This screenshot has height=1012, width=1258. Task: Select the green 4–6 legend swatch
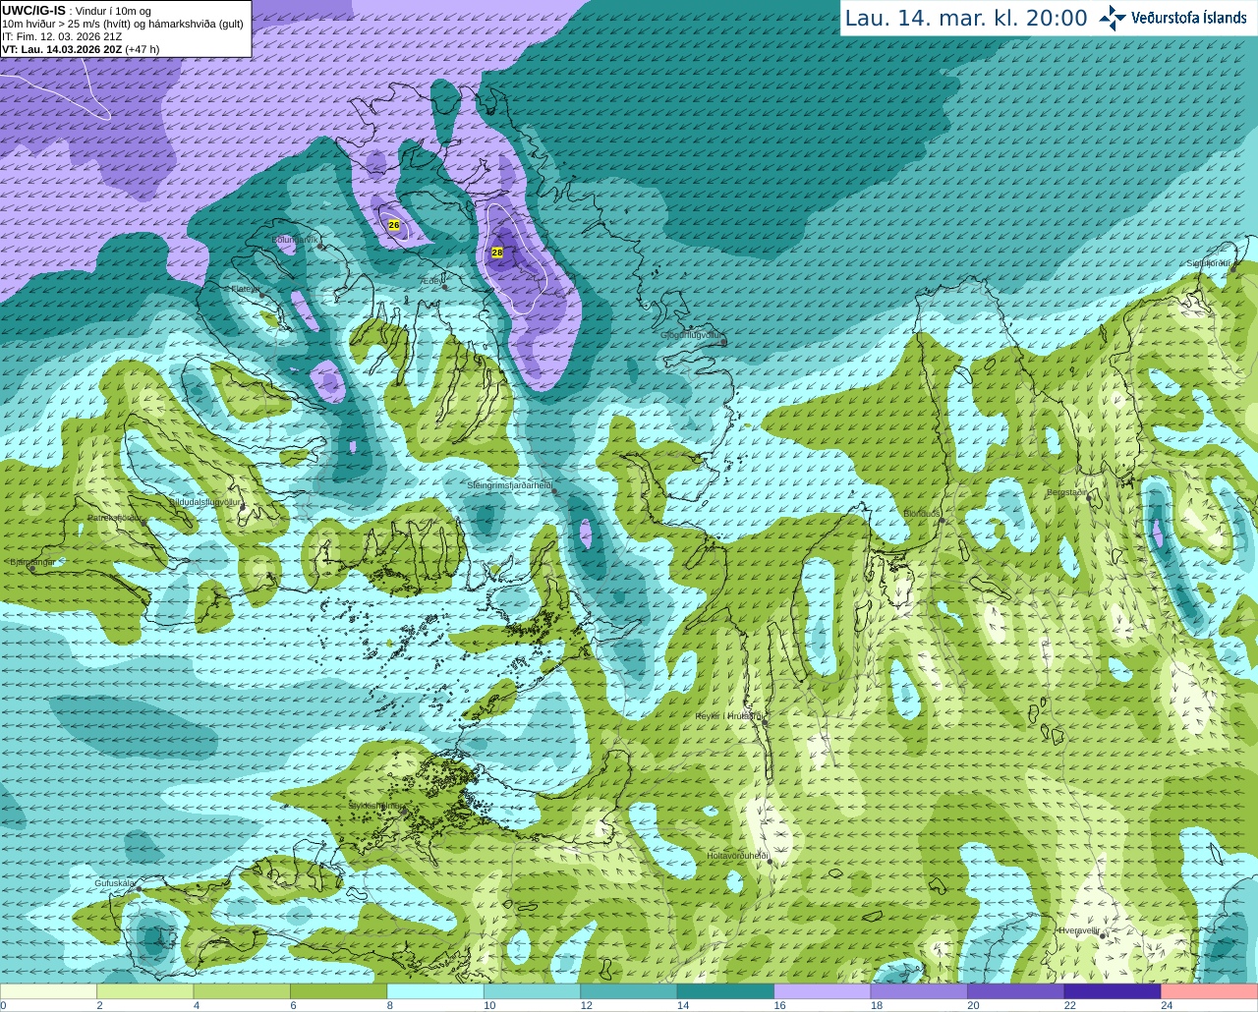coord(242,991)
